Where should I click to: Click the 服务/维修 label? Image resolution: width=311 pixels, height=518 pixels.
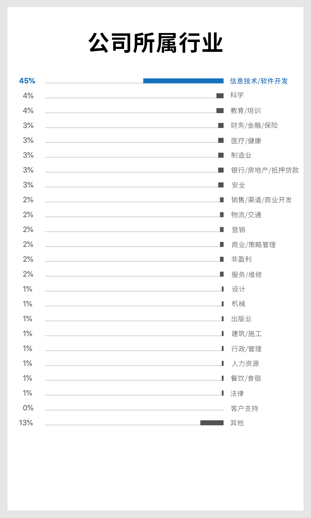pos(247,275)
